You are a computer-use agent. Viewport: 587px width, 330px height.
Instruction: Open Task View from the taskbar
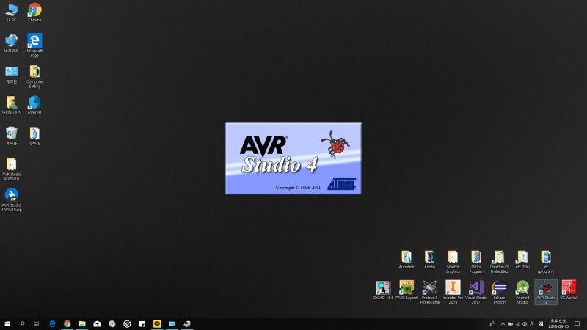point(36,324)
